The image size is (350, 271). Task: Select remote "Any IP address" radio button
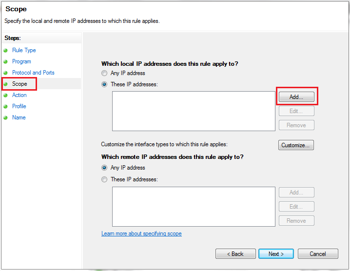[x=104, y=168]
